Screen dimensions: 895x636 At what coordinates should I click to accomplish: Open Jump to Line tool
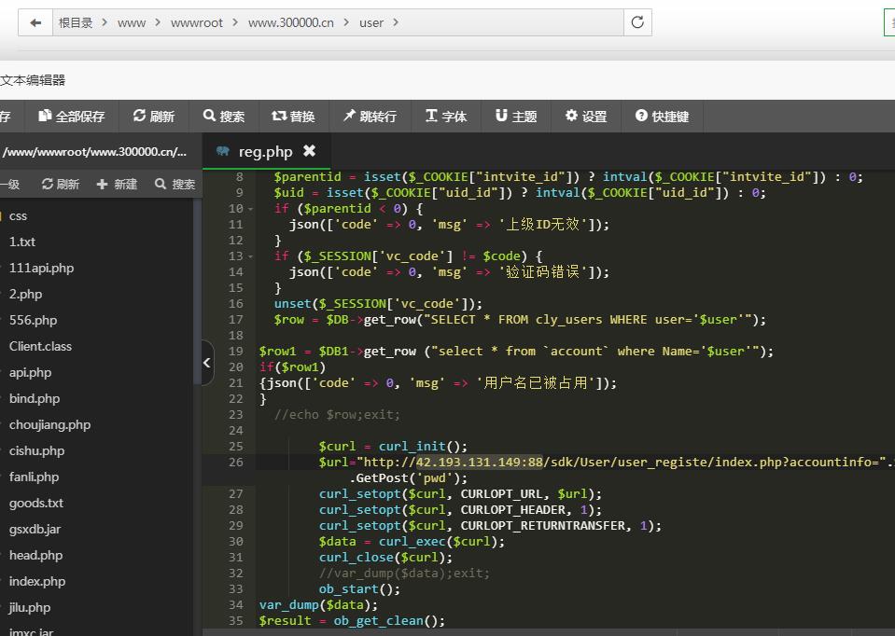(370, 117)
